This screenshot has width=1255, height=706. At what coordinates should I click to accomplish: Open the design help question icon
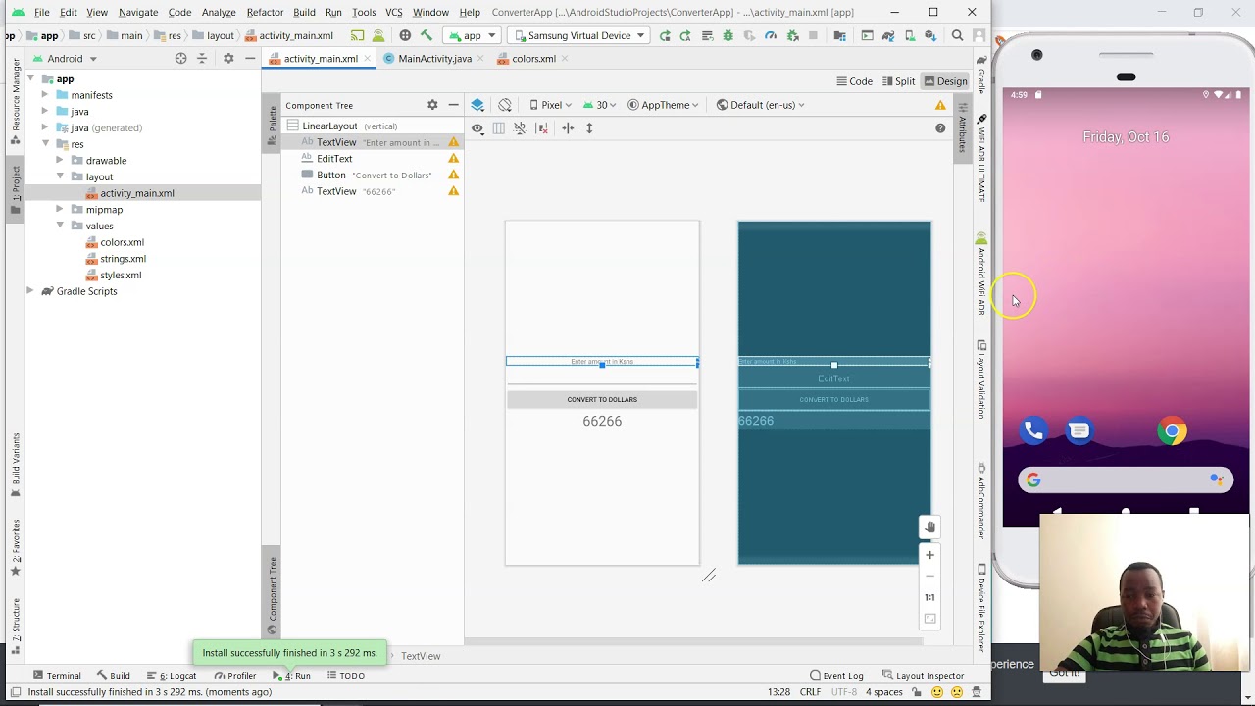[940, 128]
